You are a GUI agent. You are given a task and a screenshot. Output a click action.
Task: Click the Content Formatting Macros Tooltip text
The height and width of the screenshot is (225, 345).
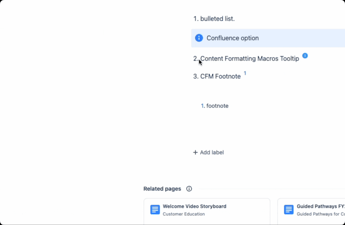(x=249, y=59)
